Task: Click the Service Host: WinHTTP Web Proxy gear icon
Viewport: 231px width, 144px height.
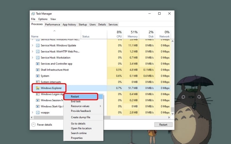Action: tap(38, 52)
